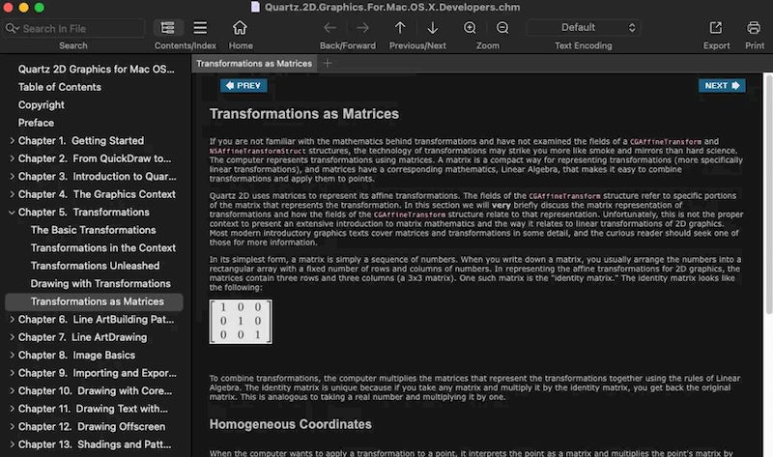This screenshot has width=773, height=457.
Task: Navigate Forward with the right arrow
Action: [x=363, y=28]
